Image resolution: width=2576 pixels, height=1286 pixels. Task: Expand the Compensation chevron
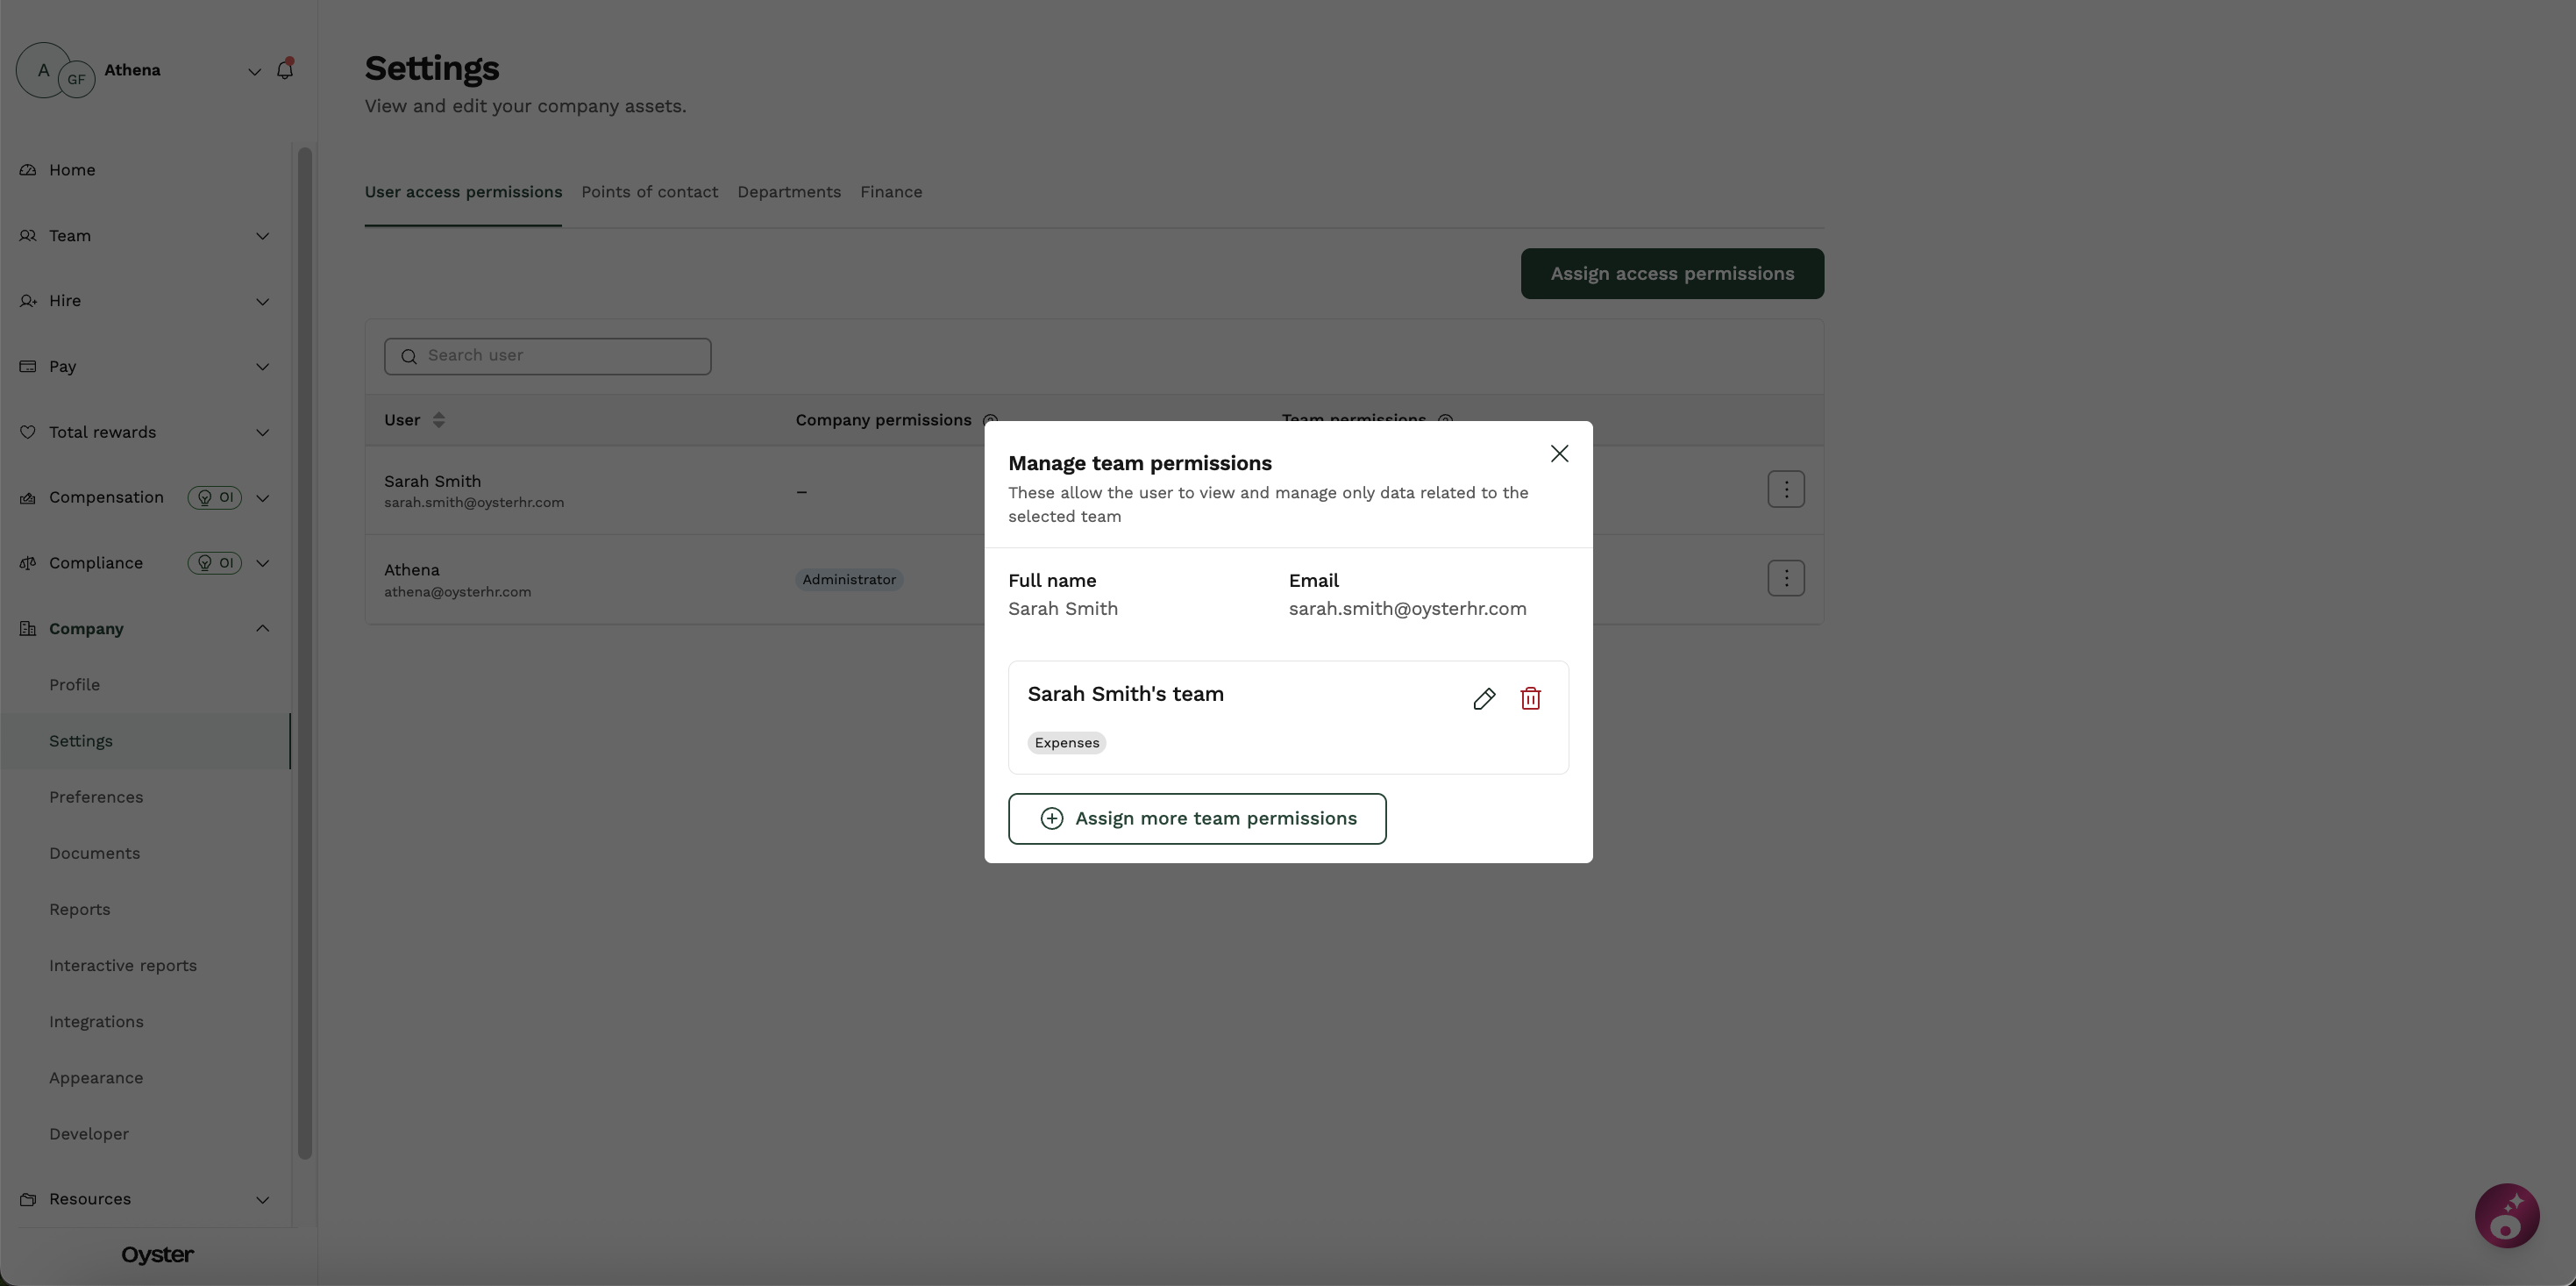pos(262,497)
